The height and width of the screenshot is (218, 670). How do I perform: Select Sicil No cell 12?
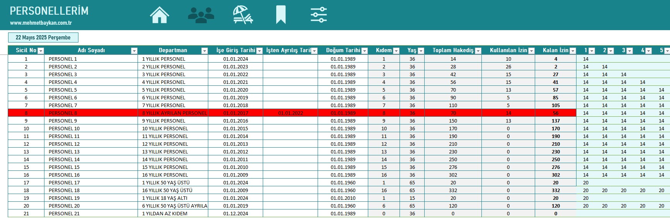pos(26,144)
